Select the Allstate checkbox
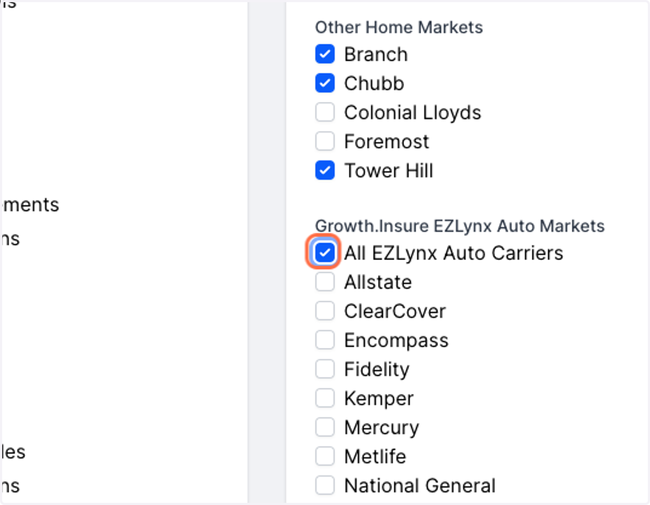The height and width of the screenshot is (505, 650). tap(325, 282)
